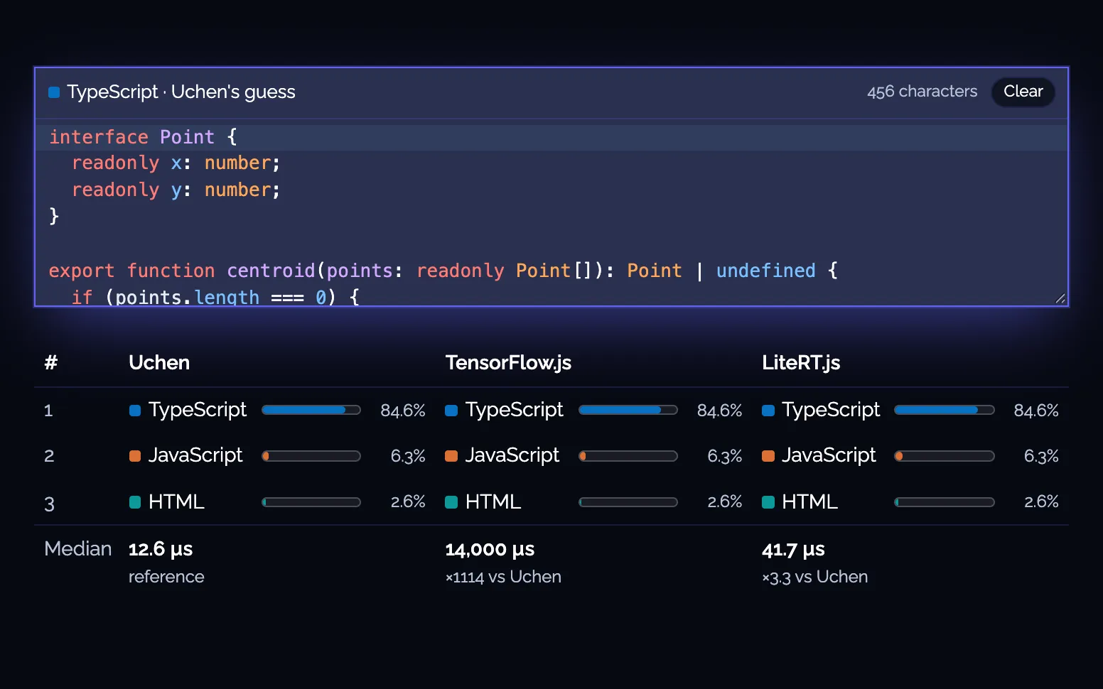Click the 'Median' row label
This screenshot has width=1103, height=689.
pyautogui.click(x=78, y=549)
